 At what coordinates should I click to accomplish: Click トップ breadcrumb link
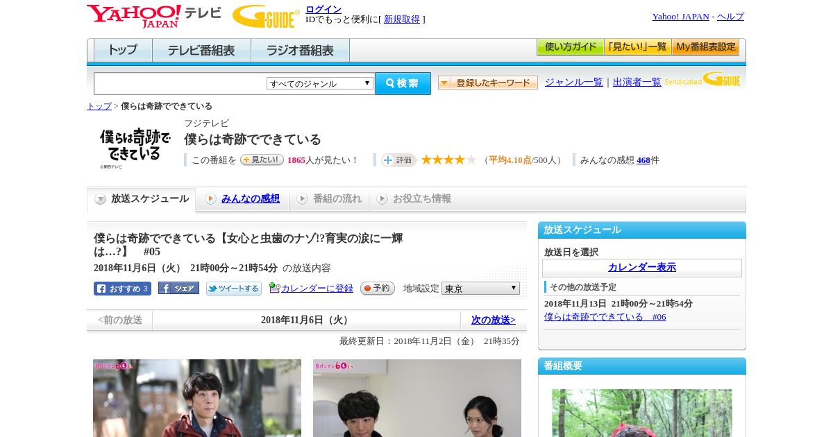tap(99, 106)
